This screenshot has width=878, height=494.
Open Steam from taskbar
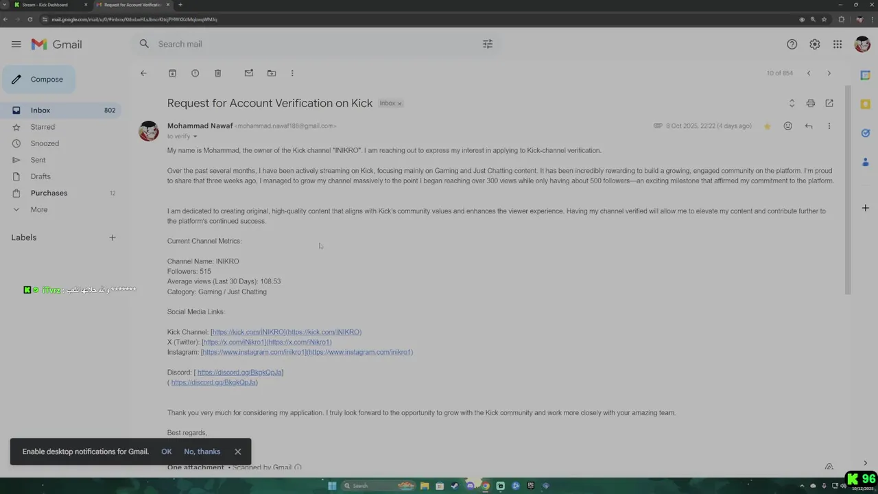point(455,486)
